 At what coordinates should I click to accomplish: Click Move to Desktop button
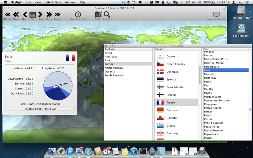coord(216,15)
